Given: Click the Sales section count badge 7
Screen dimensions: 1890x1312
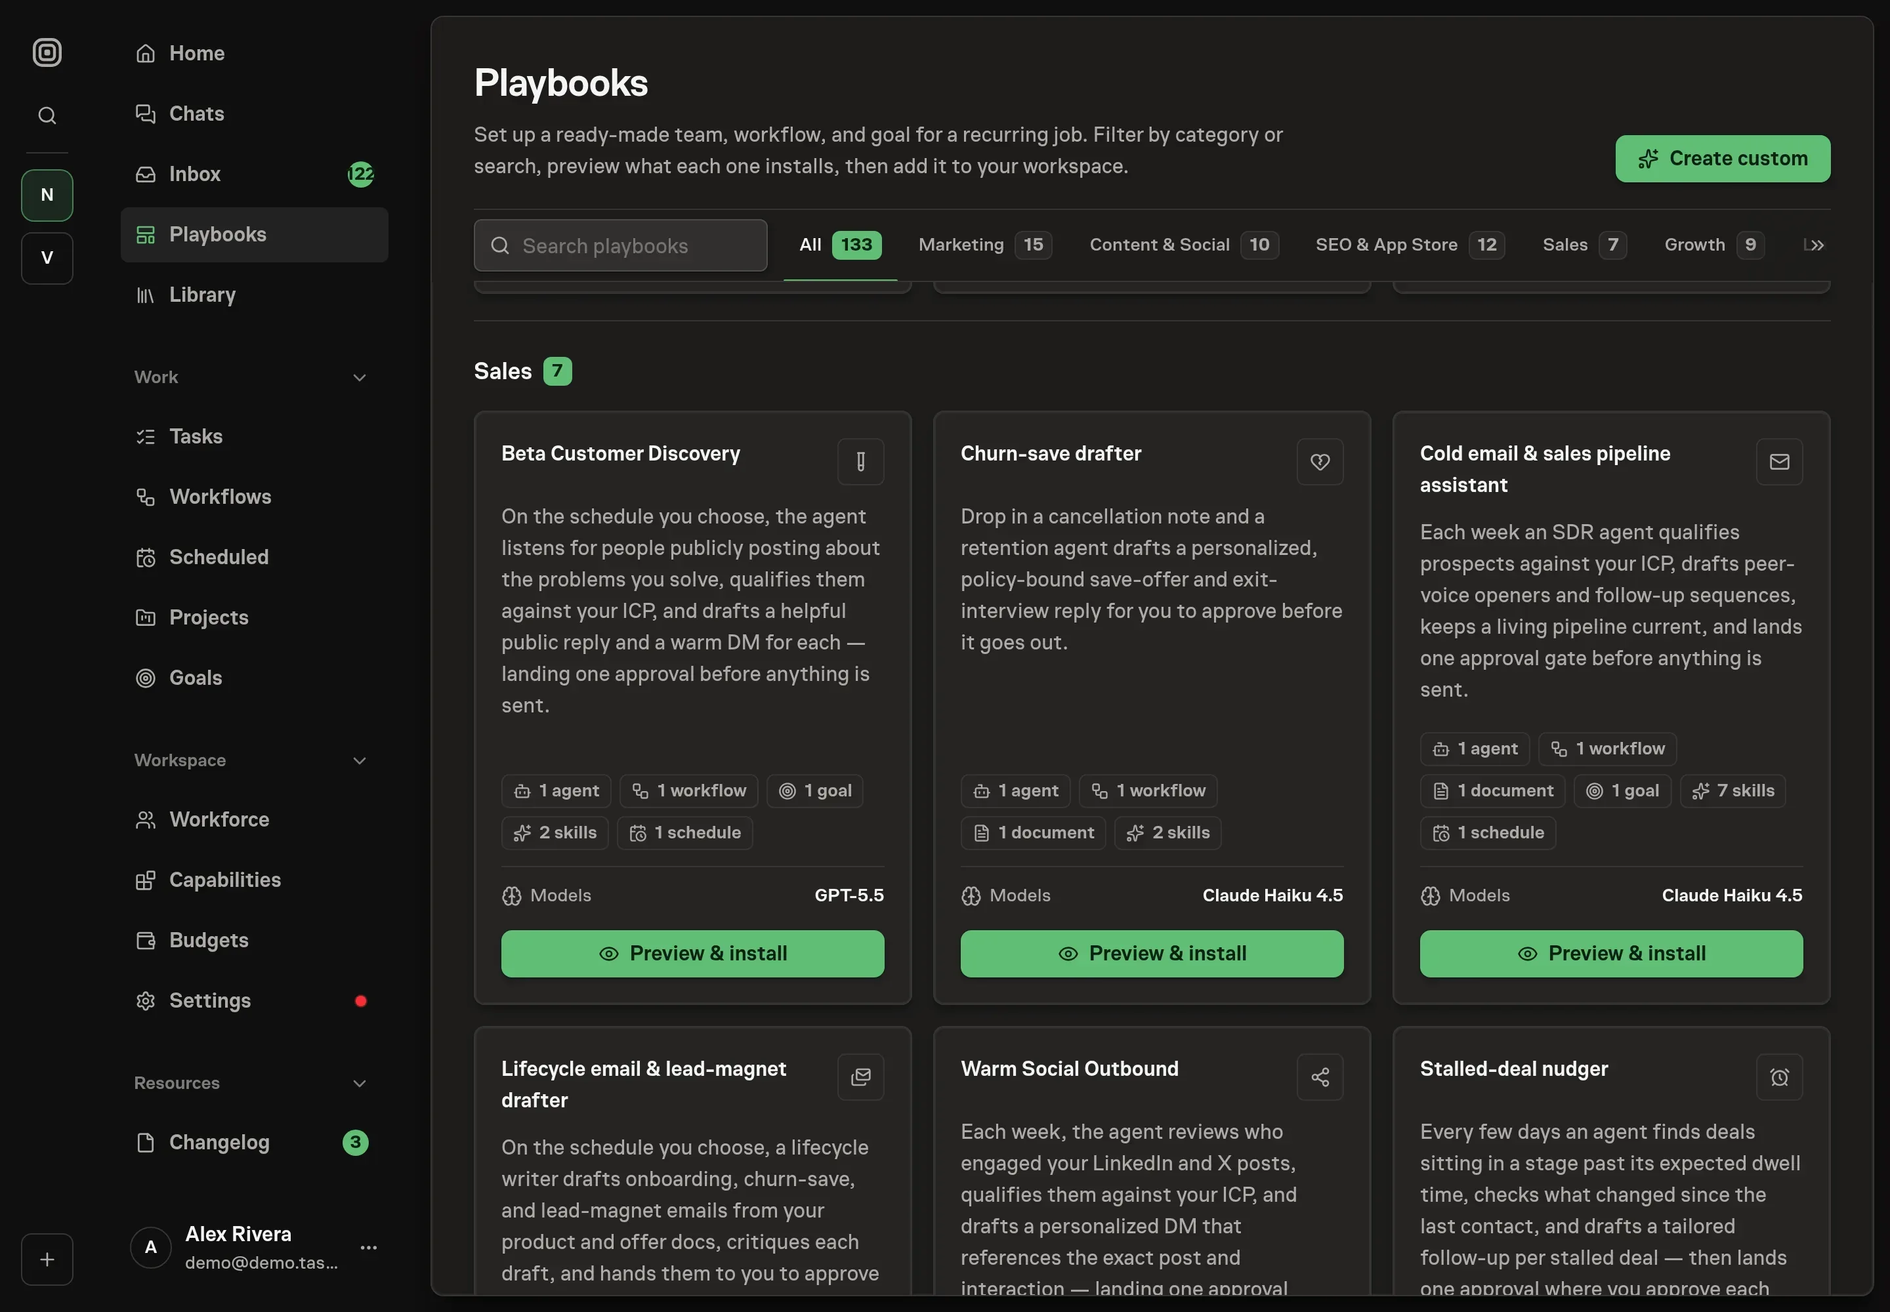Looking at the screenshot, I should click(x=556, y=371).
